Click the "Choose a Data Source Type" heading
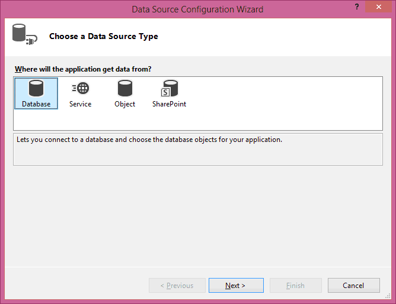The height and width of the screenshot is (304, 396). coord(104,37)
